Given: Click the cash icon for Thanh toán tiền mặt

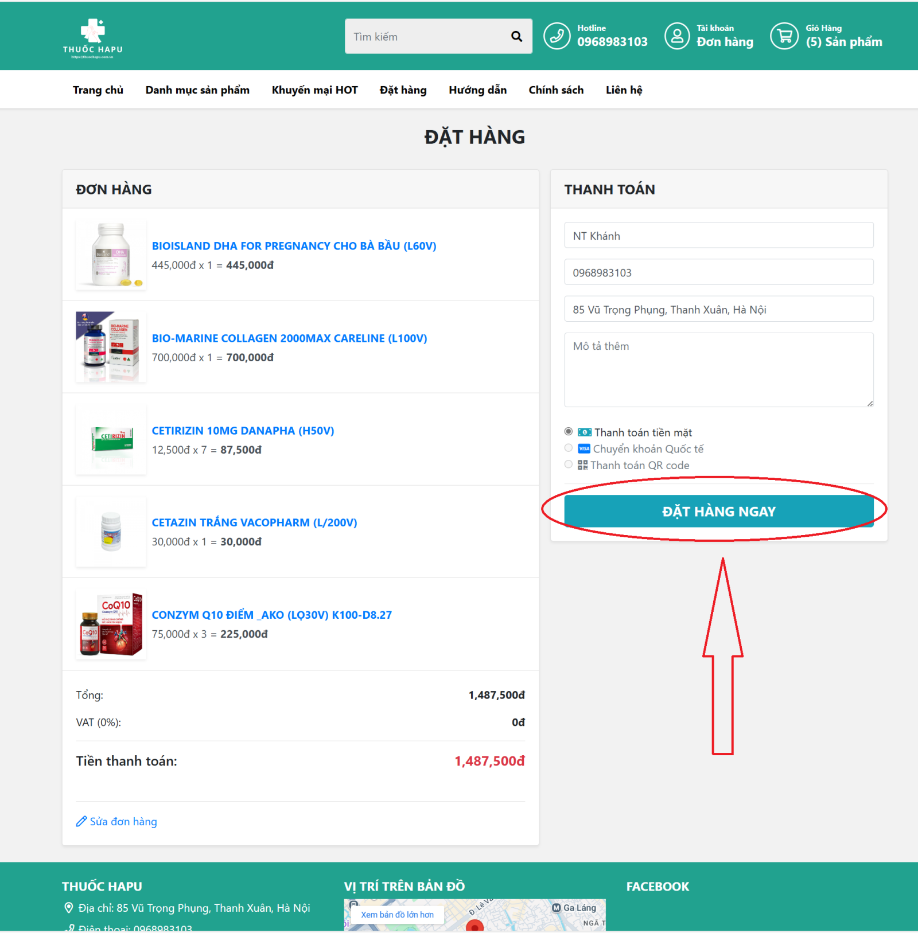Looking at the screenshot, I should coord(584,432).
